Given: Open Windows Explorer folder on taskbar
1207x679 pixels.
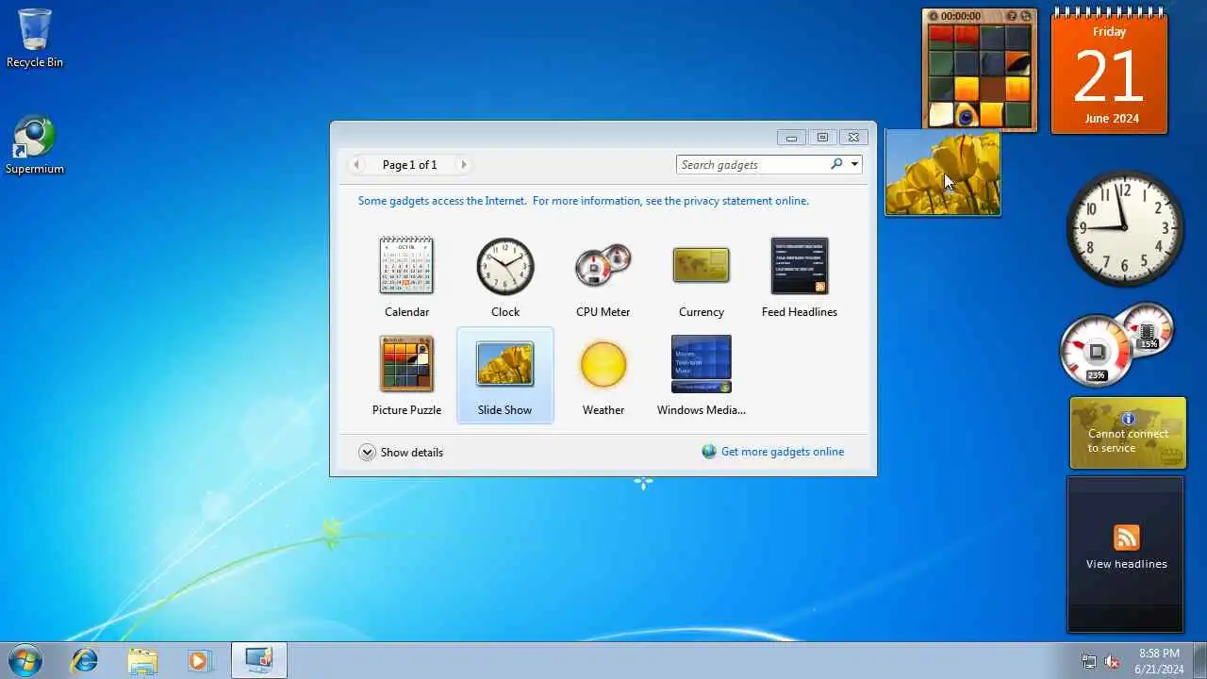Looking at the screenshot, I should 142,660.
